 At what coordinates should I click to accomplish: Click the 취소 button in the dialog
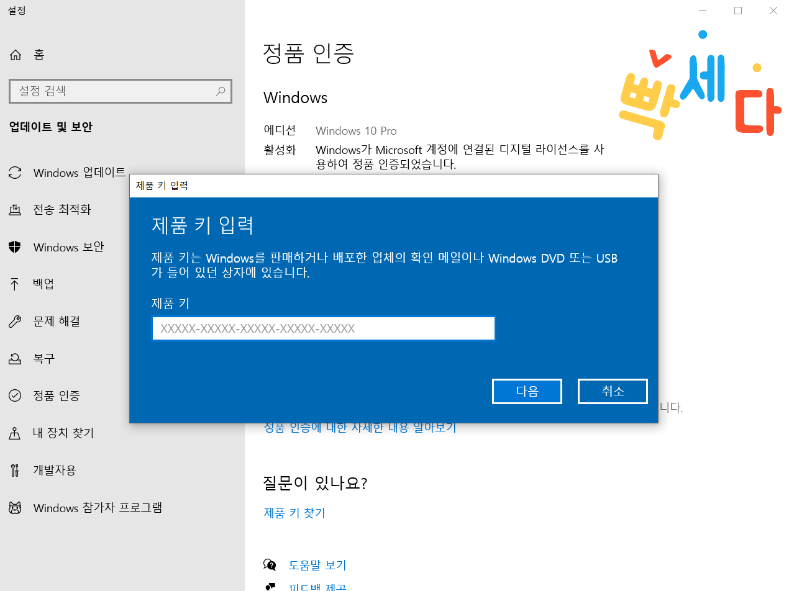613,391
